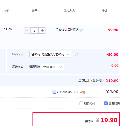Click the plus quantity stepper button

pos(42,31)
